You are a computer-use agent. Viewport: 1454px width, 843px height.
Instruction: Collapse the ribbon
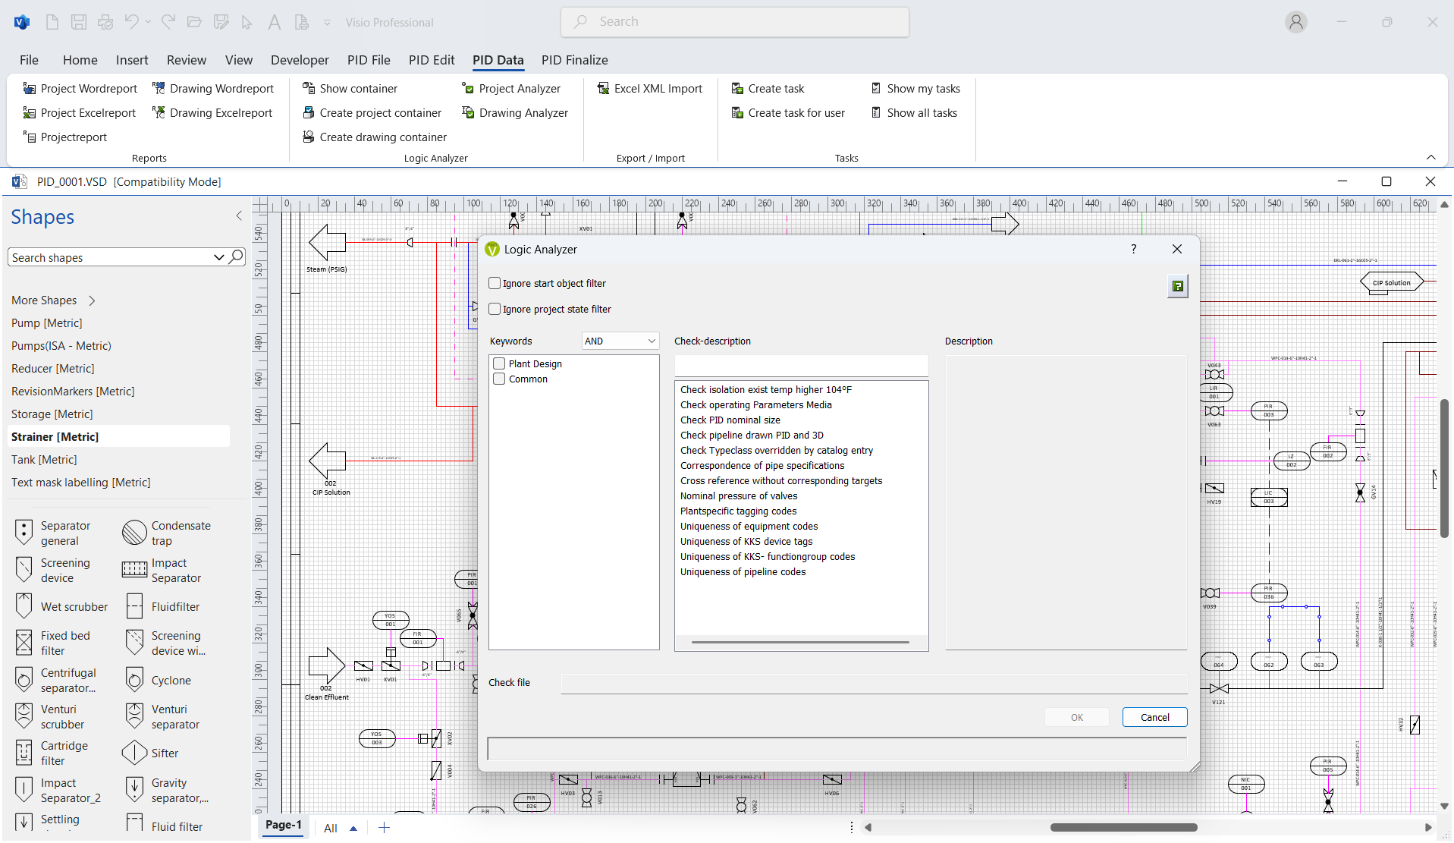(1430, 158)
